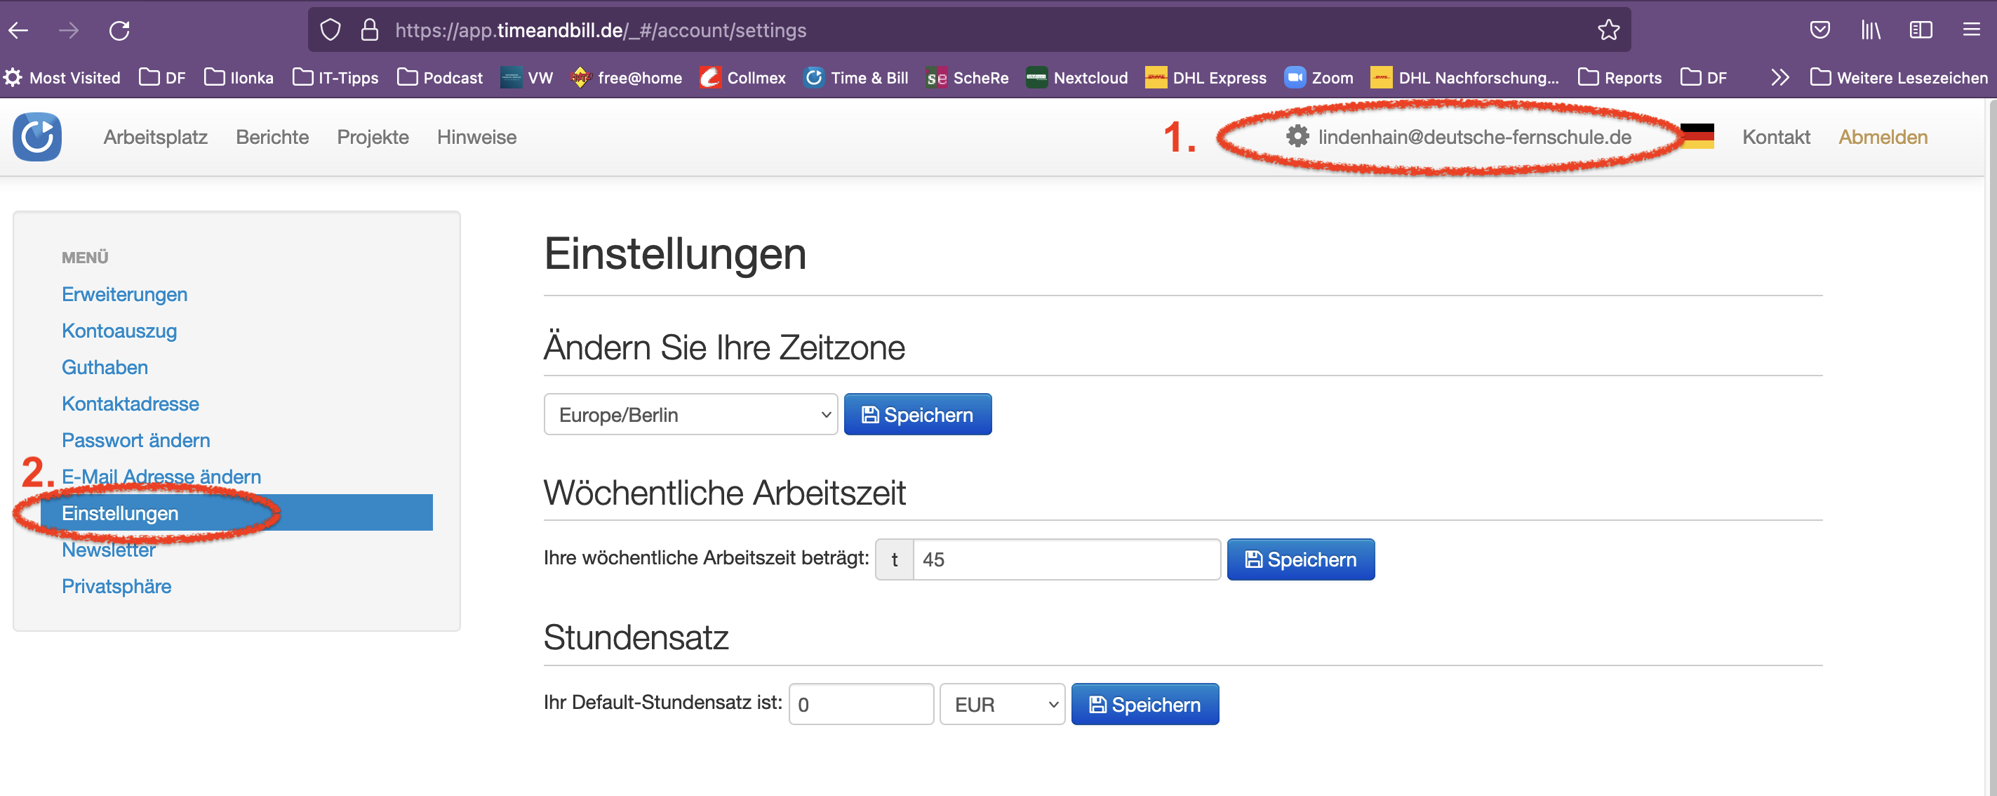Image resolution: width=1997 pixels, height=796 pixels.
Task: Open the Pocket save icon
Action: 1819,30
